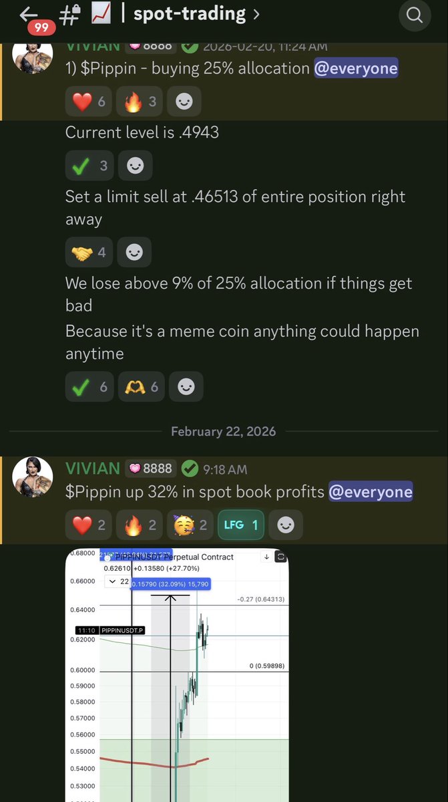Viewport: 448px width, 802px height.
Task: Select the @everyone mention in profits message
Action: pos(371,492)
